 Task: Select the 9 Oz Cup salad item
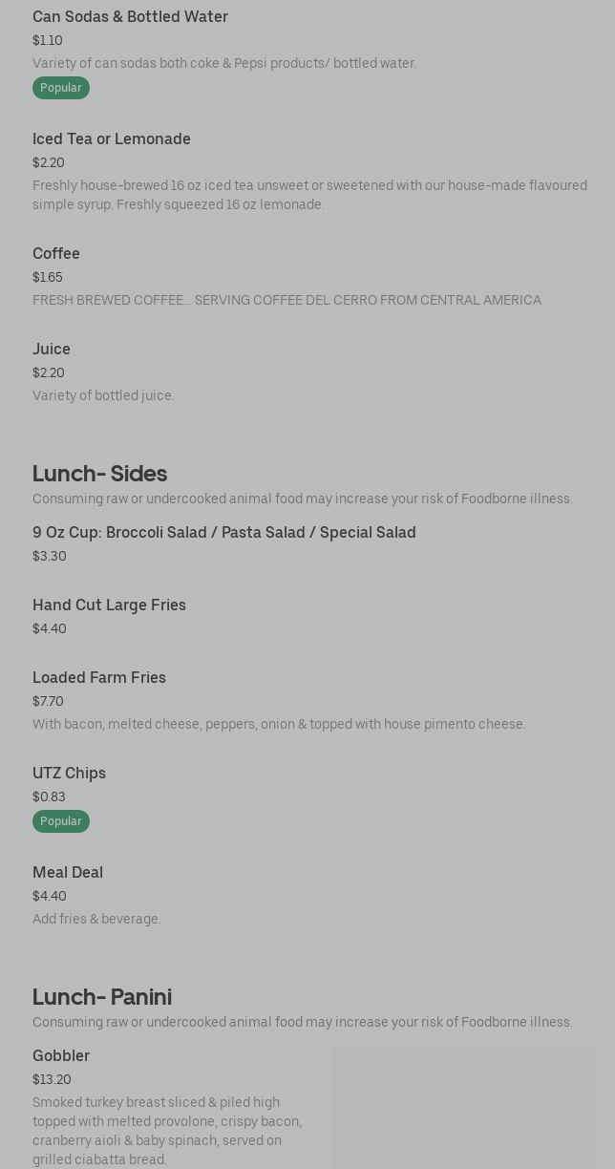click(x=224, y=533)
